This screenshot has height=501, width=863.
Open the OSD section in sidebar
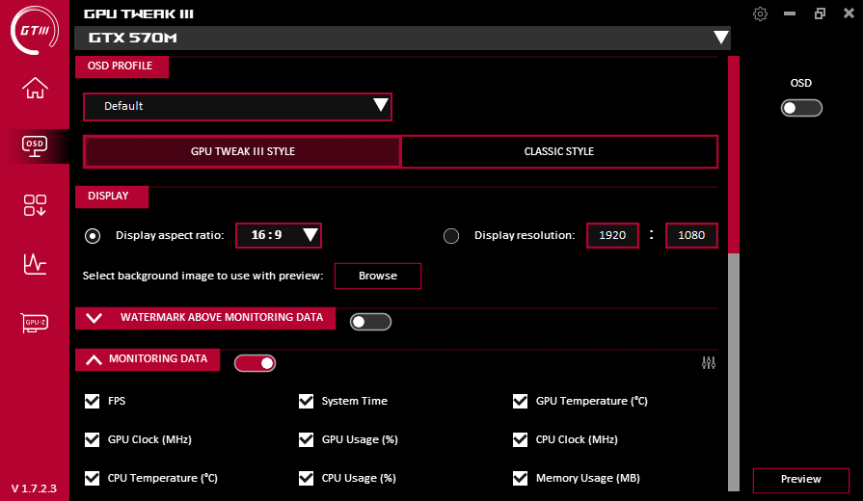coord(35,146)
